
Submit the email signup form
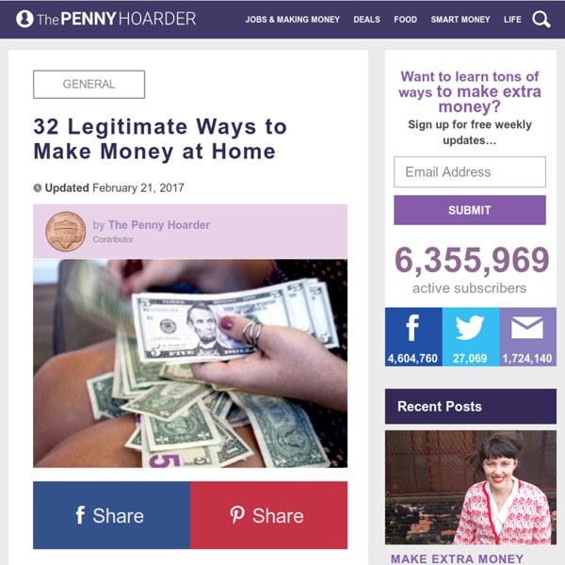click(x=470, y=210)
